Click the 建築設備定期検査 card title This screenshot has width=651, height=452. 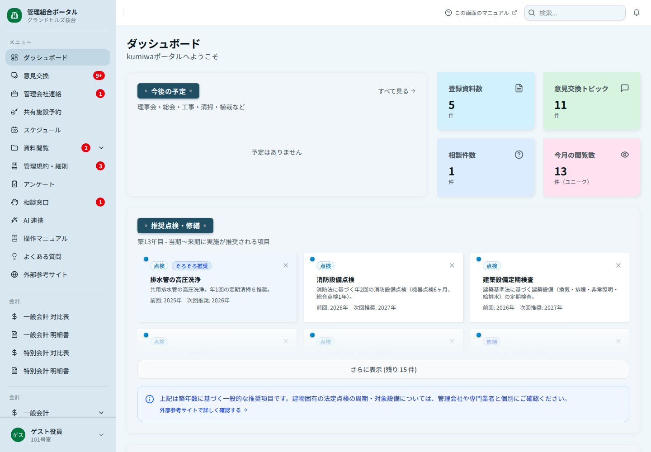coord(508,280)
